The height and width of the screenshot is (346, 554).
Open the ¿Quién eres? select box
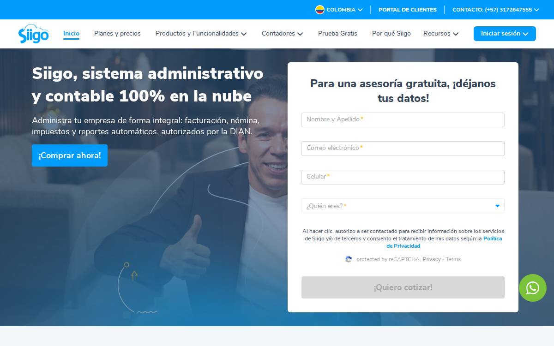coord(403,206)
